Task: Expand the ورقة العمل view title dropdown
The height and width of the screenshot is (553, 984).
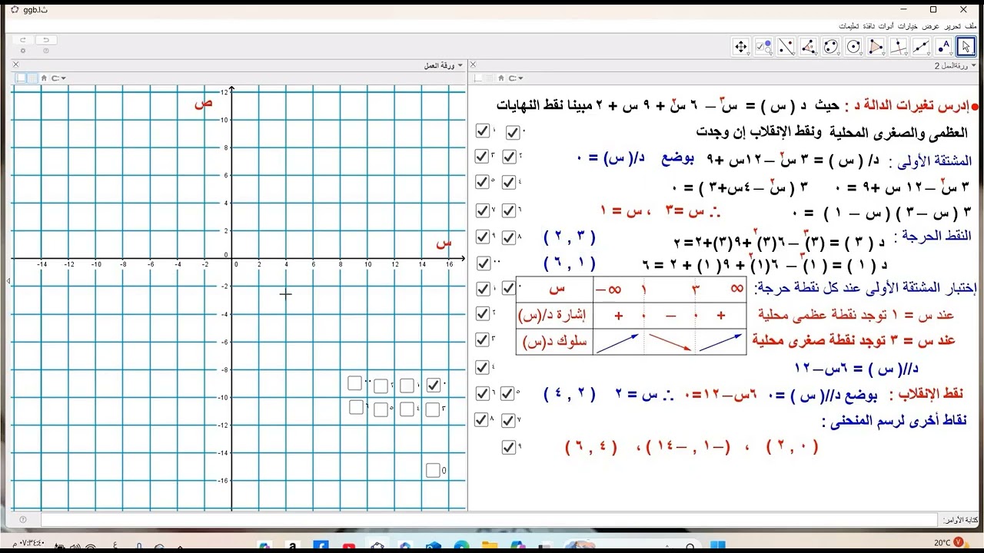Action: coord(460,66)
